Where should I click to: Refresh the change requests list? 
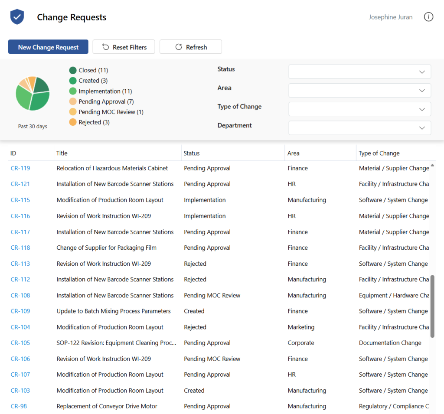tap(191, 47)
